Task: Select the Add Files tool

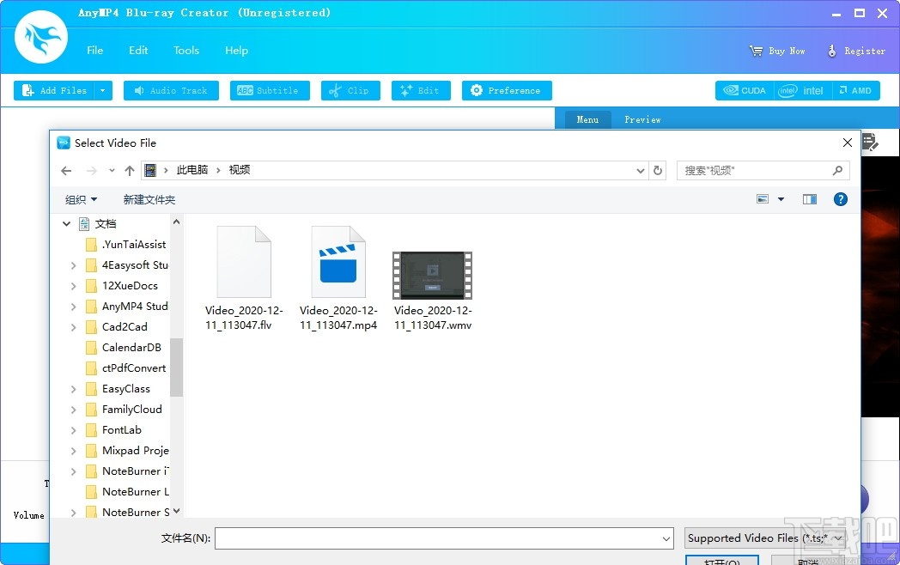Action: 57,90
